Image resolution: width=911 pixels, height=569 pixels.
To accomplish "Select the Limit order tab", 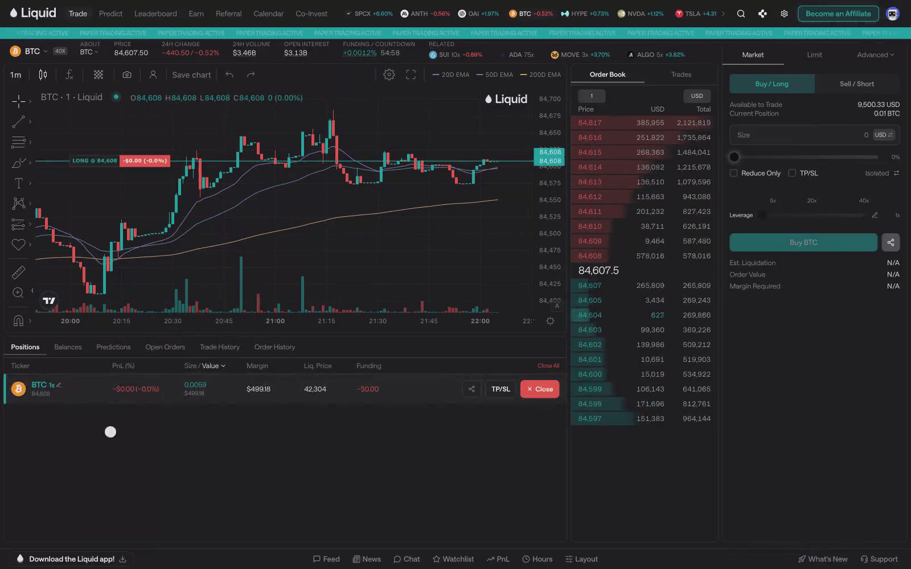I will click(814, 55).
